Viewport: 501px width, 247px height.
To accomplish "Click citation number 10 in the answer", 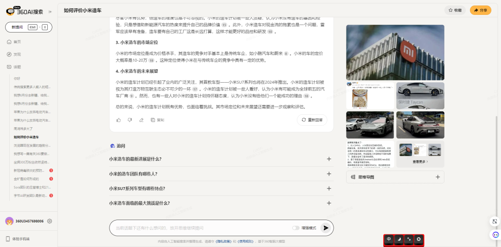I will 270,32.
